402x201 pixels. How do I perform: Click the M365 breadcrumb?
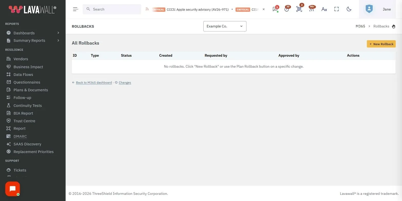pos(360,26)
